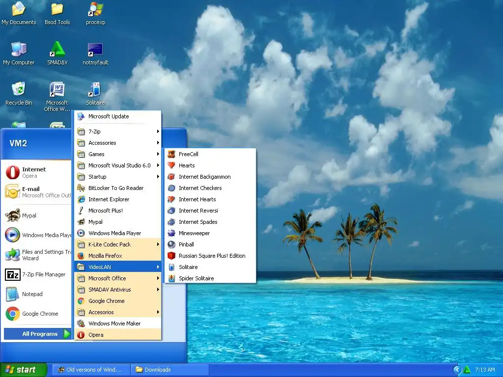Open Solitaire in the Games submenu
503x377 pixels.
click(x=210, y=267)
